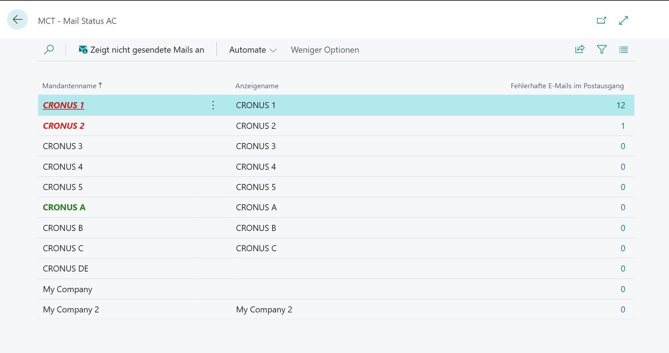Open Anzeigename column header menu

(x=257, y=86)
